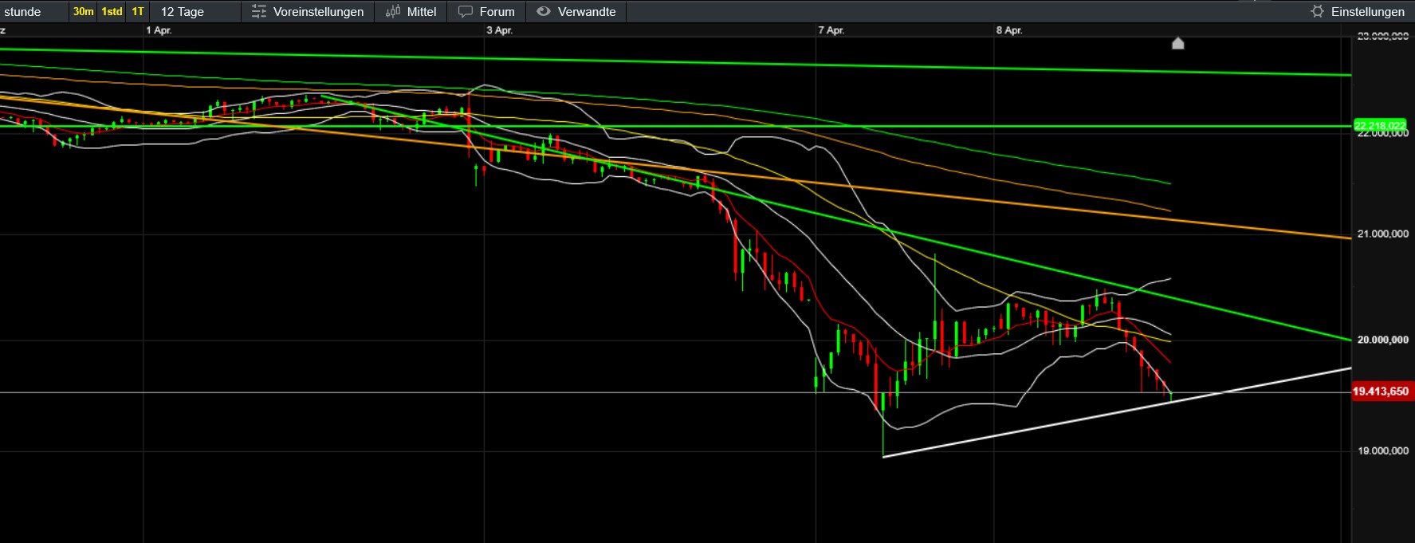Select the 1T timeframe
Screen dimensions: 1415x543
point(138,12)
